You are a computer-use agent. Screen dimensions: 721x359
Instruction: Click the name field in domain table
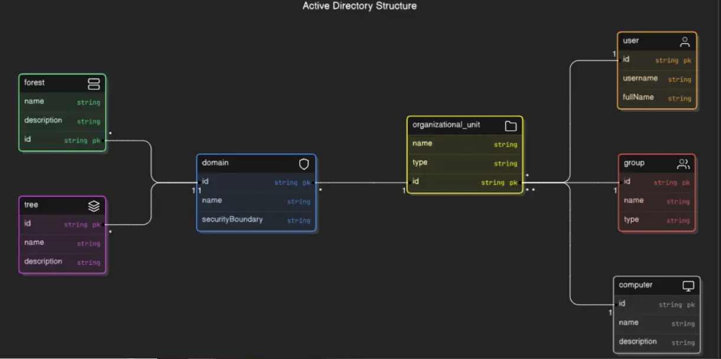point(256,201)
